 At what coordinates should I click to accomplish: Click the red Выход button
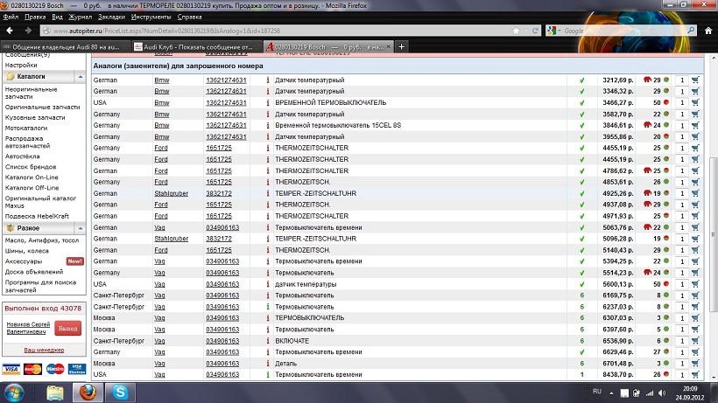tap(67, 327)
